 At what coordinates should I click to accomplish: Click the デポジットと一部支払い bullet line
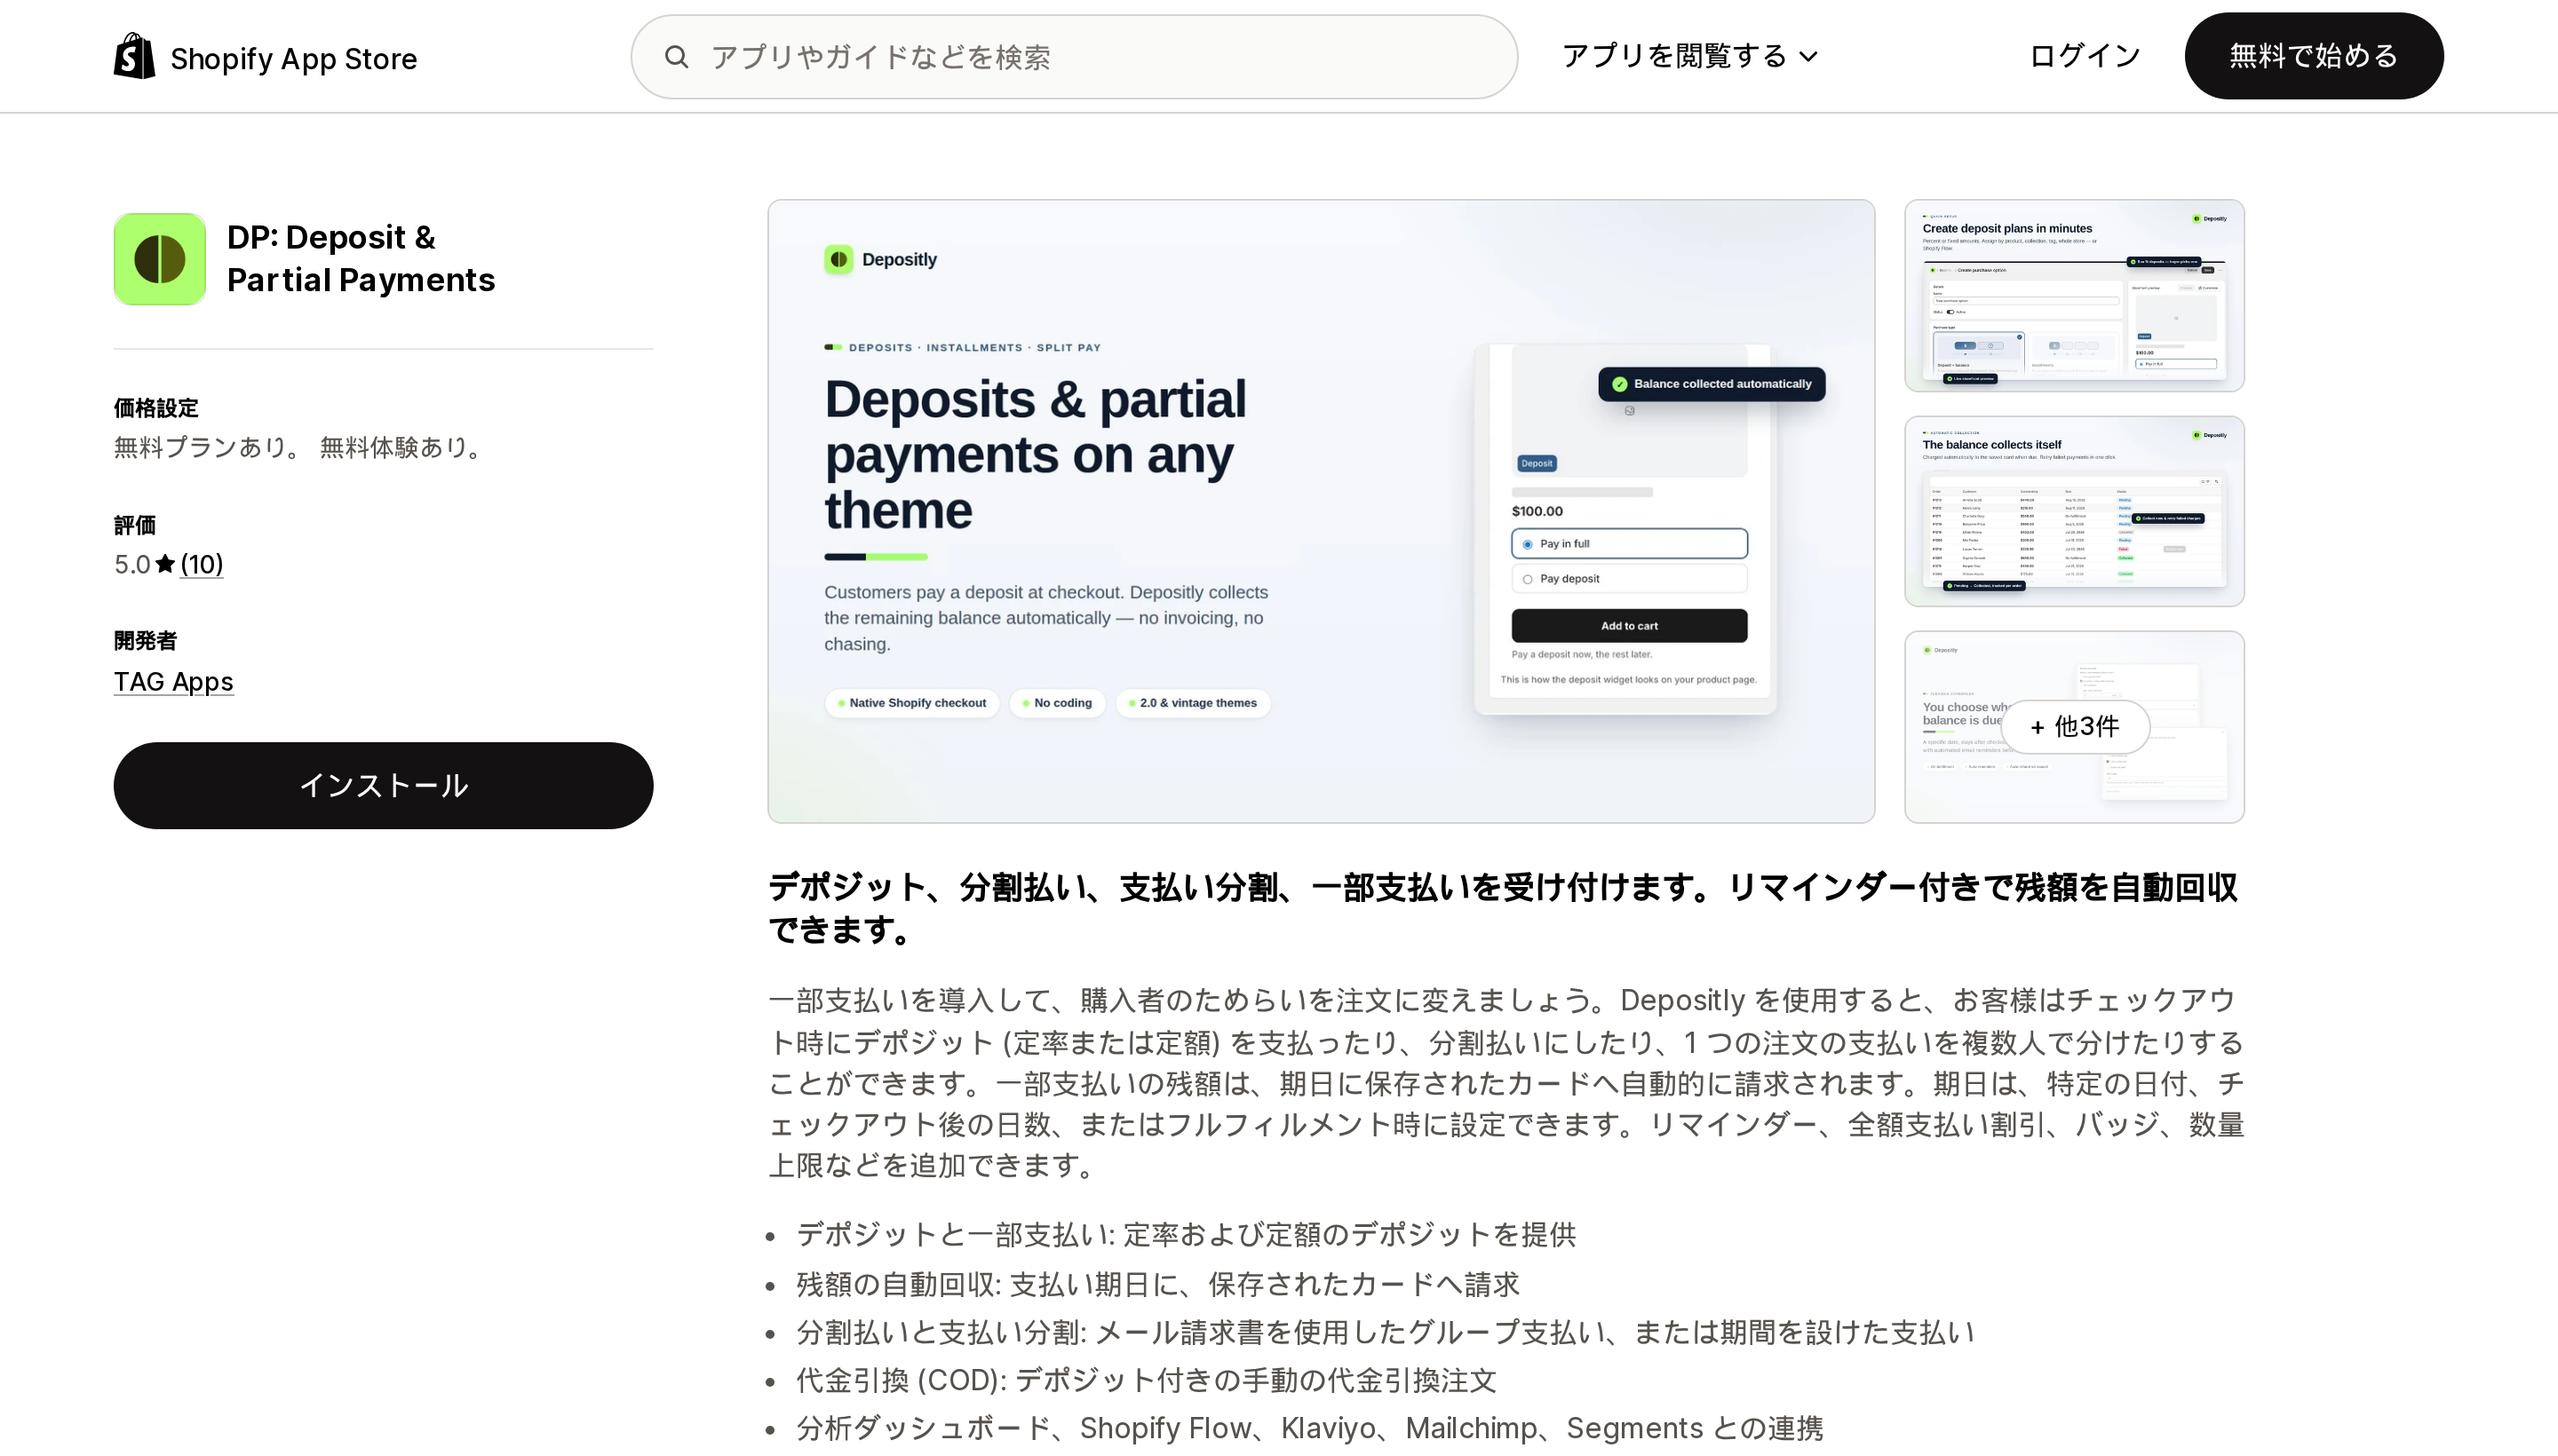pos(1187,1235)
